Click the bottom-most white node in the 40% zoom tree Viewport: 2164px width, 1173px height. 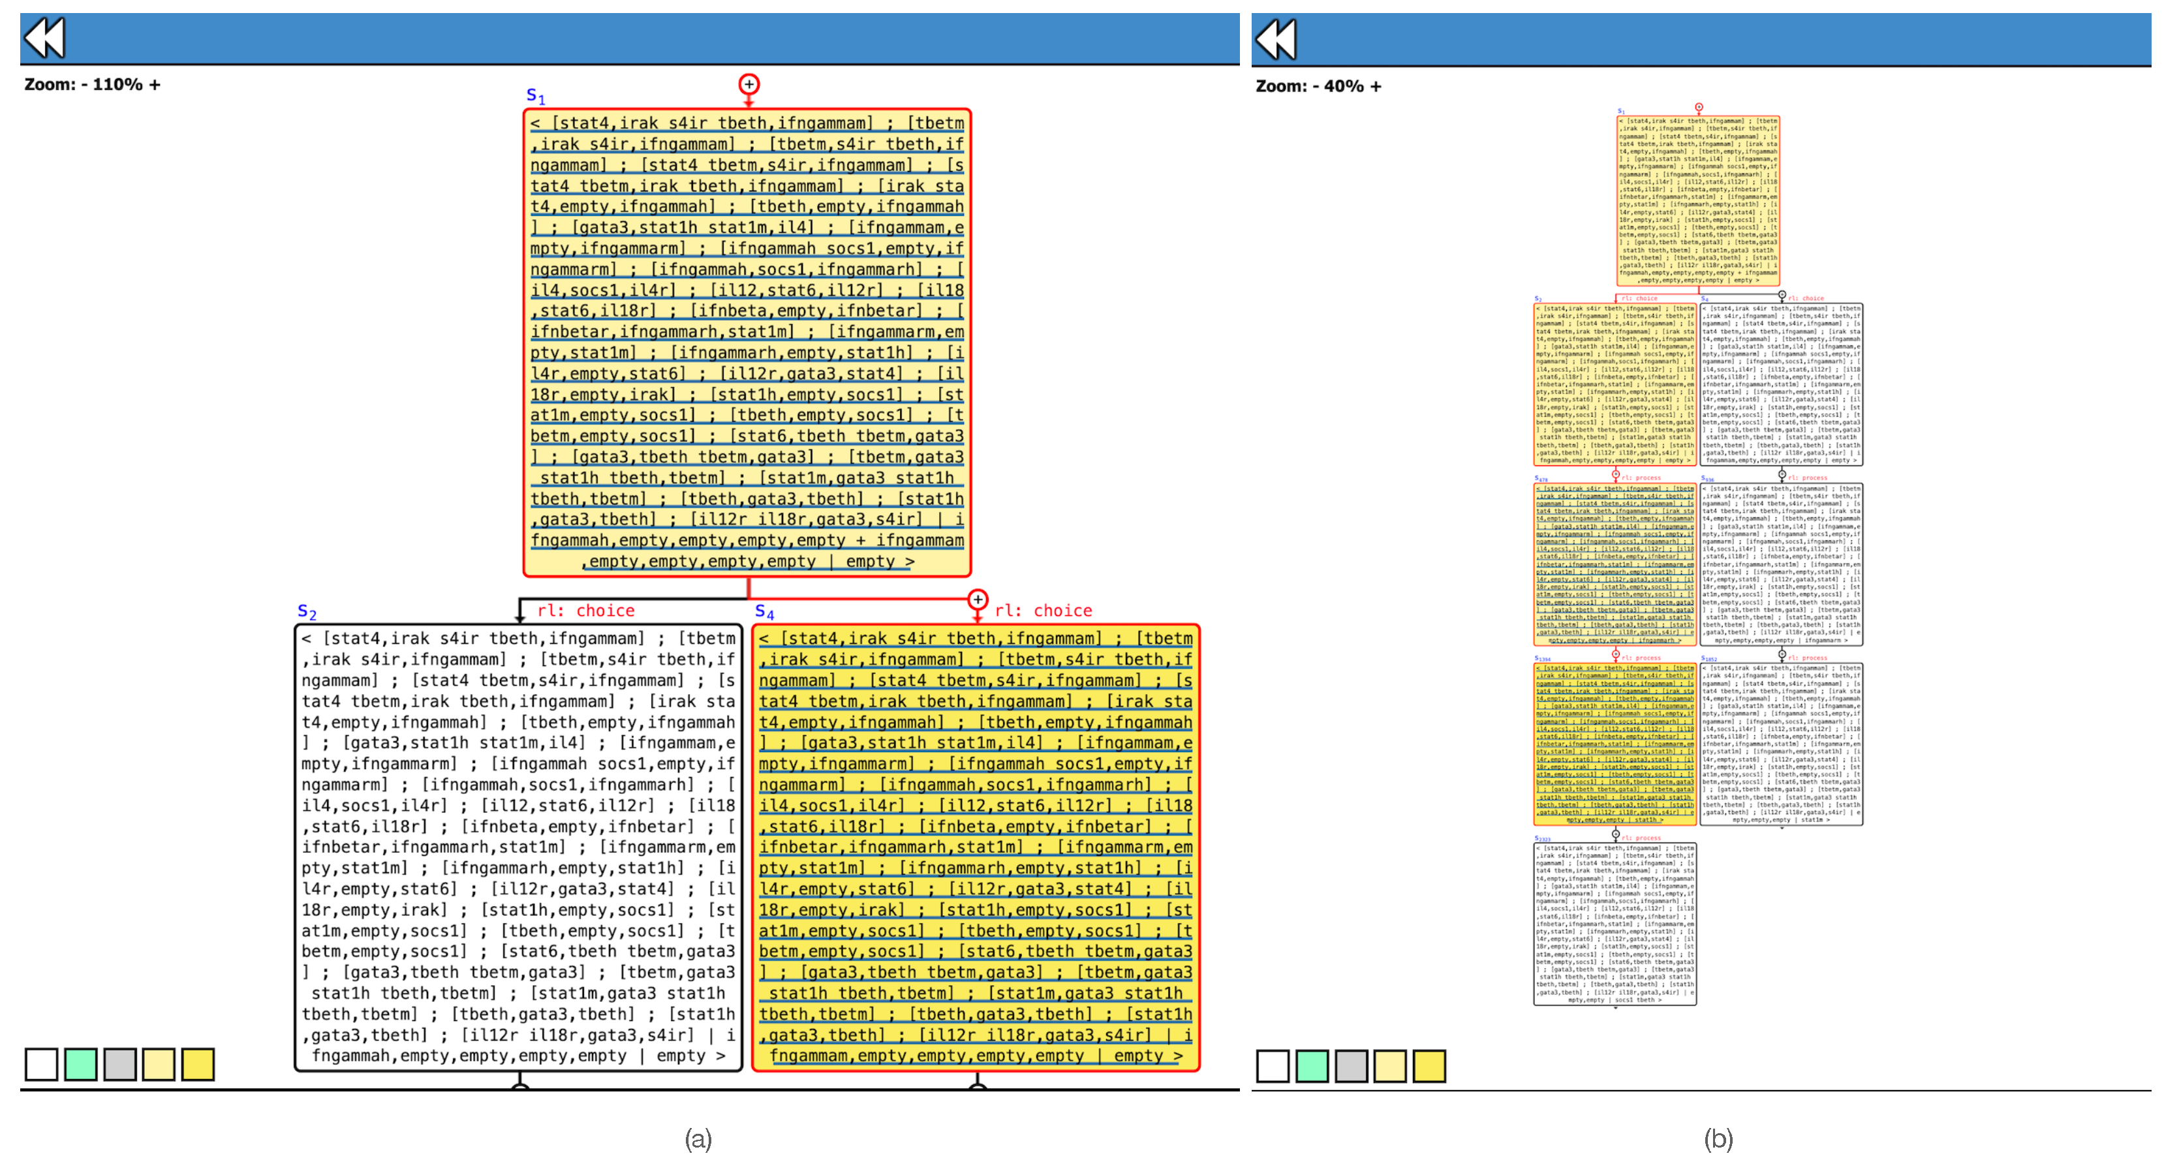tap(1615, 924)
